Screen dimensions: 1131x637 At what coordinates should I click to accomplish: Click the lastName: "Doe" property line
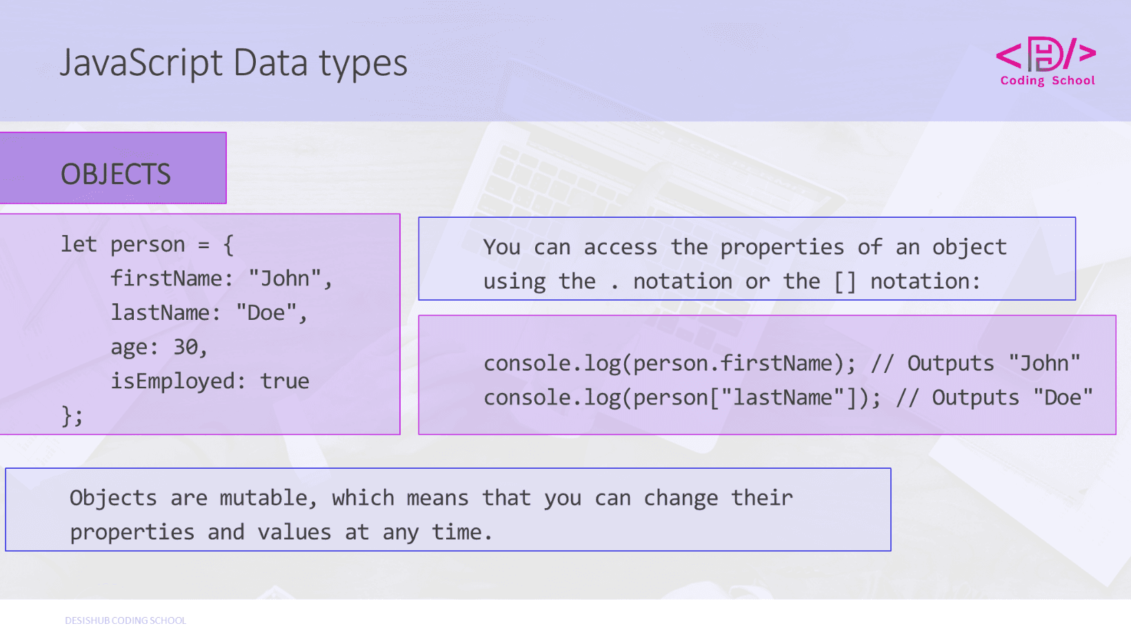[208, 313]
